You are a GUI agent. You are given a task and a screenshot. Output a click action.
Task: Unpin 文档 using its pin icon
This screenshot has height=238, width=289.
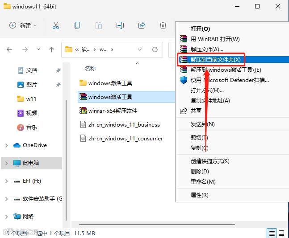58,70
